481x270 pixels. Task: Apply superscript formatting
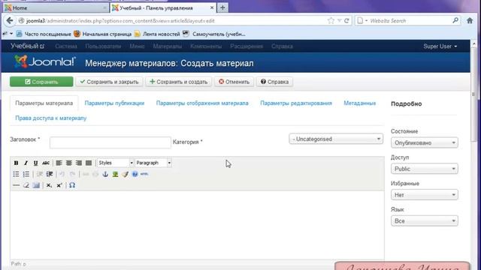tap(59, 185)
